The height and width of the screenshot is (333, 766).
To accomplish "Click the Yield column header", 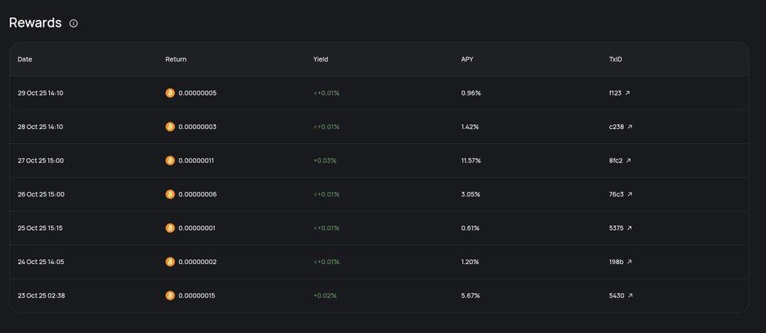I will [x=321, y=59].
